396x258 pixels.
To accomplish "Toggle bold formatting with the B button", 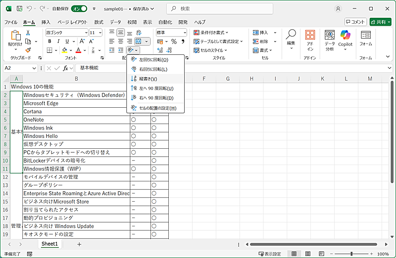I will [x=49, y=42].
